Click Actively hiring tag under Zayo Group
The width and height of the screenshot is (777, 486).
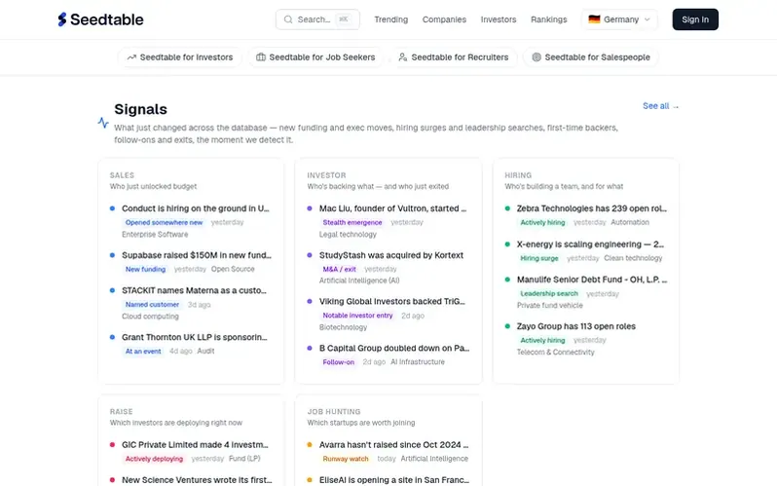point(542,340)
